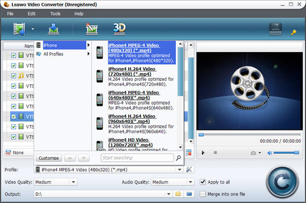Click the preview seek bar
The image size is (306, 203).
[250, 134]
